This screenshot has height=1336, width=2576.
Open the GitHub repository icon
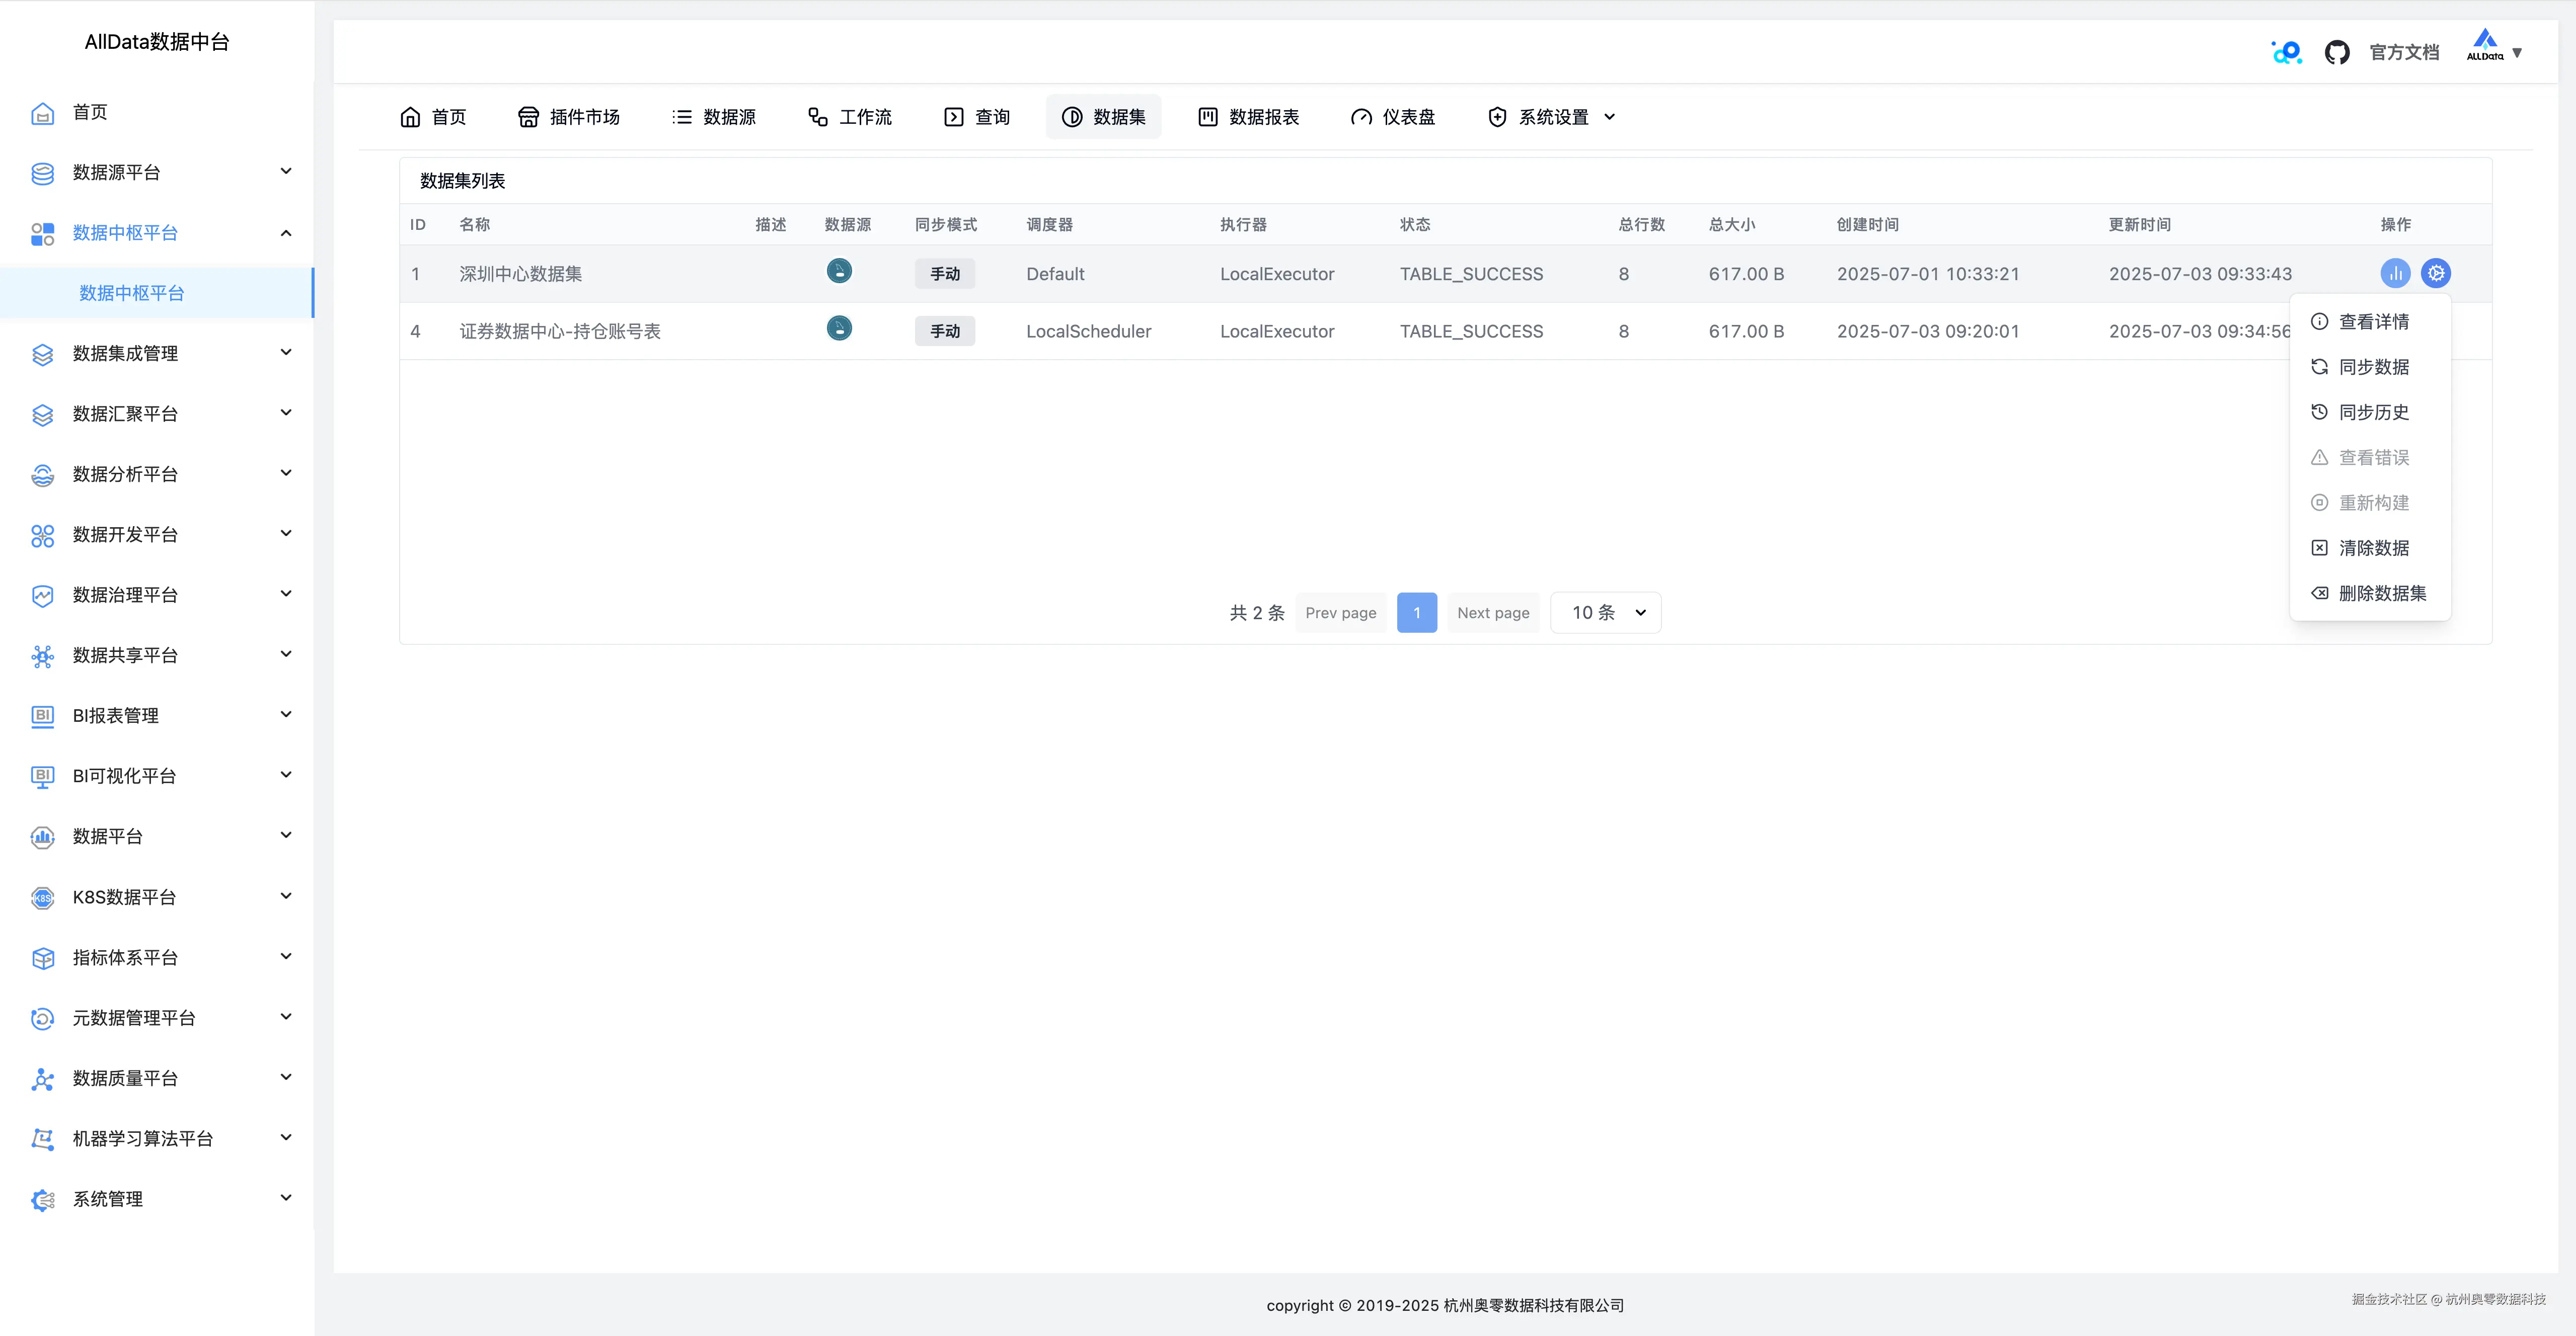[2336, 52]
